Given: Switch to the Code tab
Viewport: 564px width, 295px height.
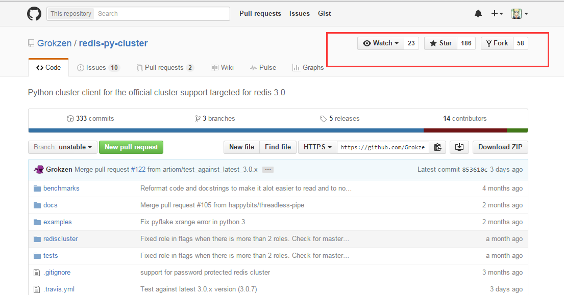Looking at the screenshot, I should coord(48,67).
